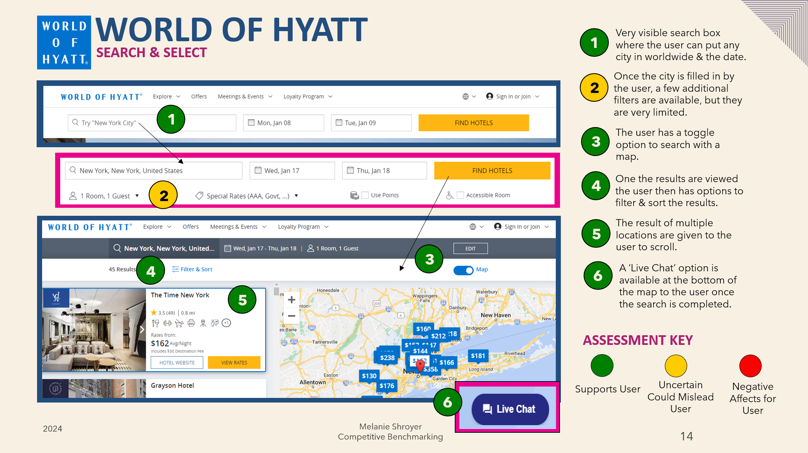
Task: Click the guest person icon beside 1 Room, 1 Guest dropdown
Action: pyautogui.click(x=73, y=196)
